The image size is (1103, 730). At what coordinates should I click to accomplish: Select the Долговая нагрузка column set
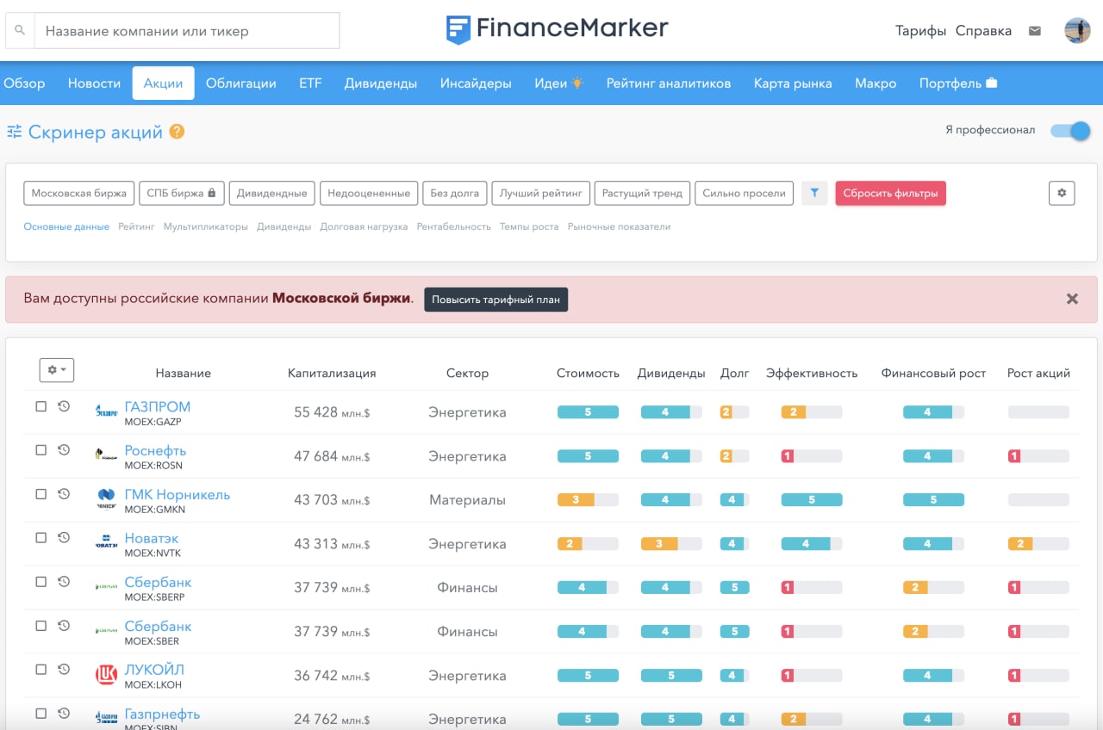coord(364,226)
